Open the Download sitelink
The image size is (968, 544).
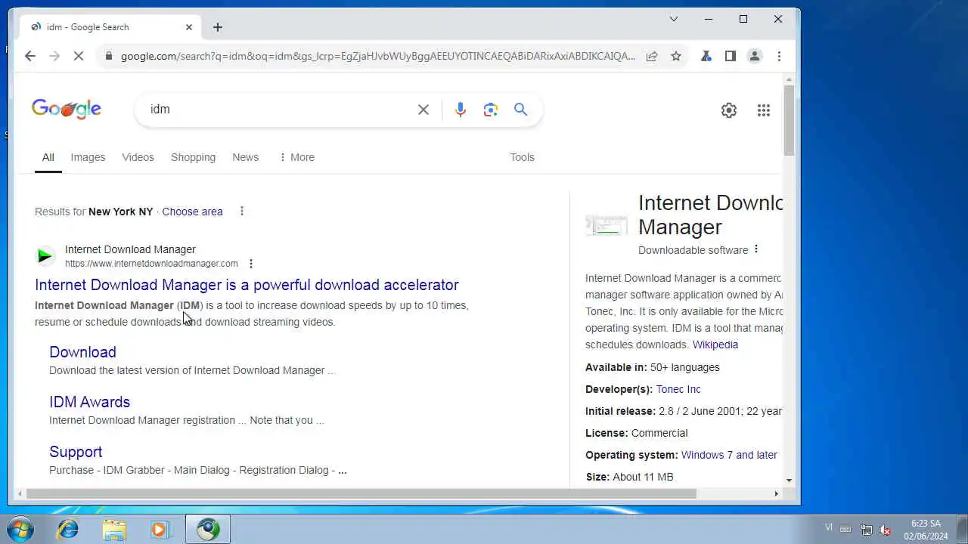click(82, 352)
